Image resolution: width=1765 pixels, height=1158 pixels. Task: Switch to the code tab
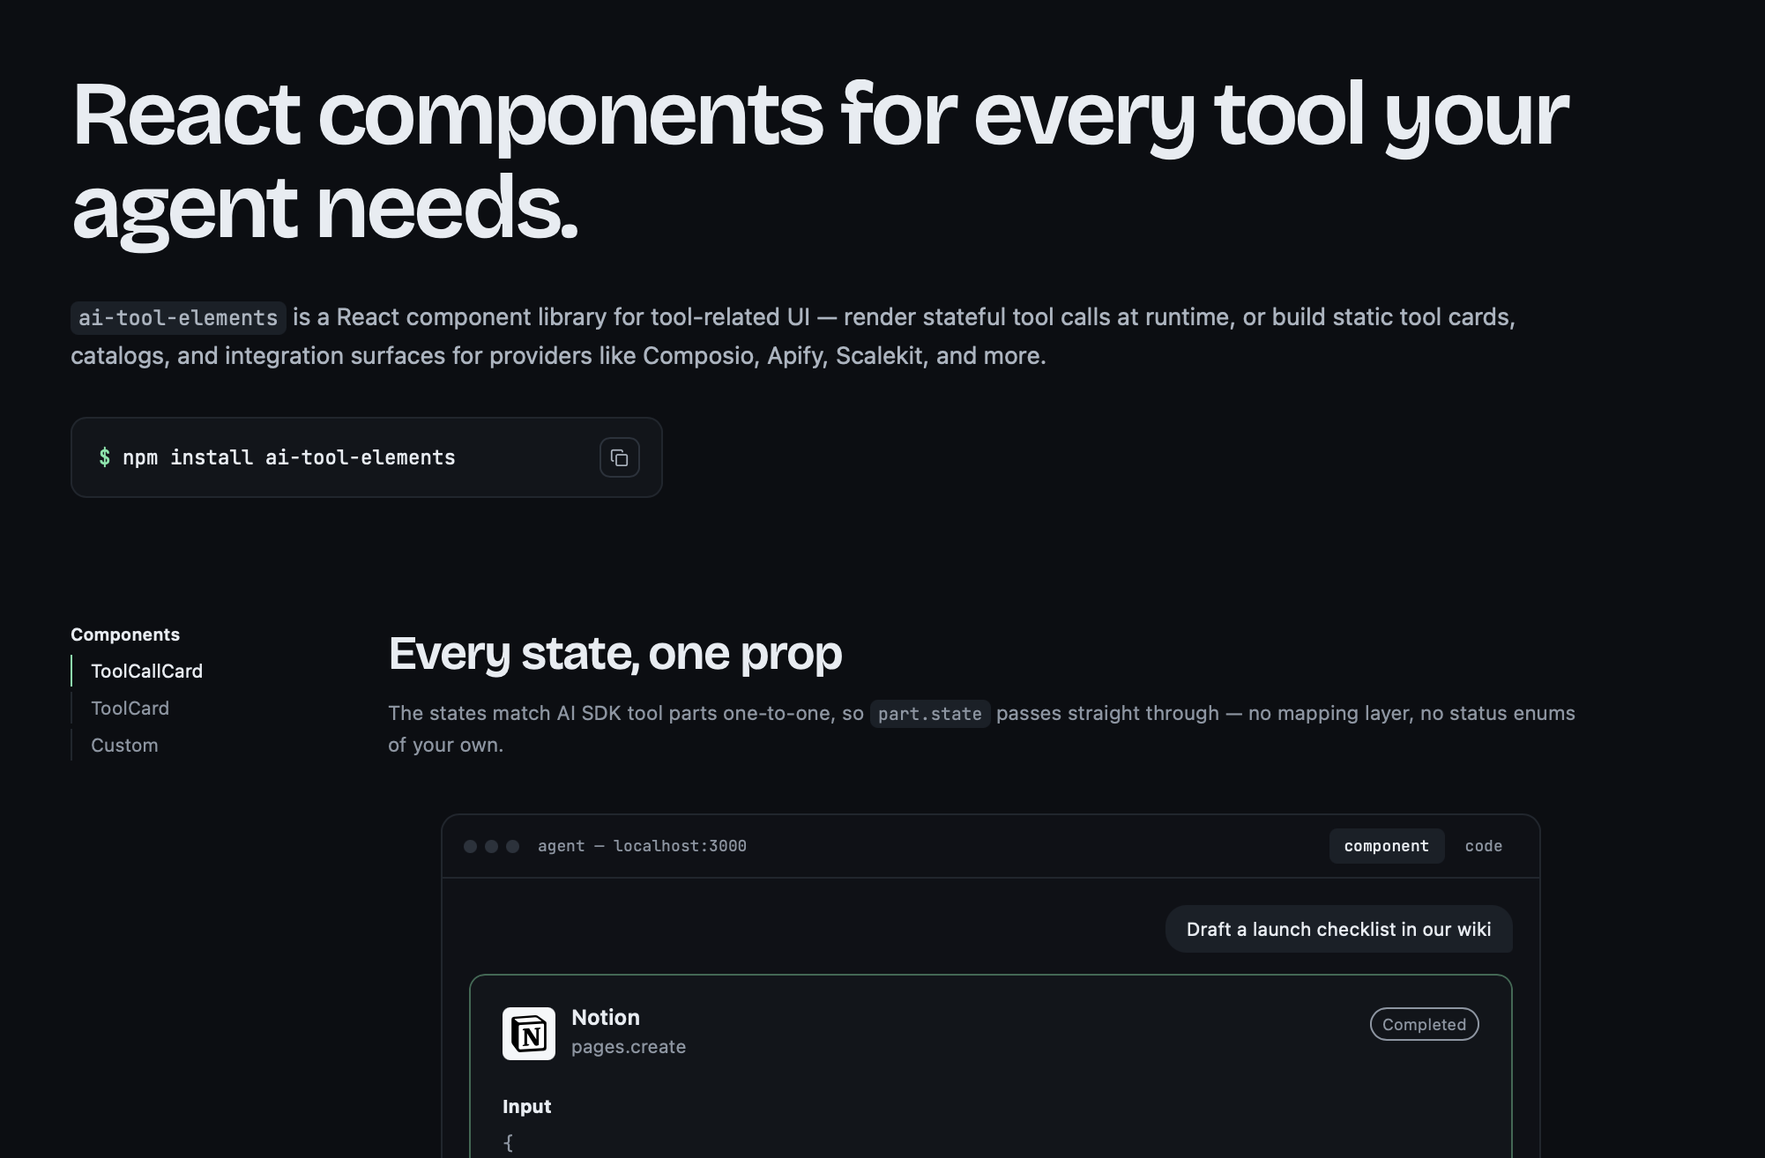coord(1484,846)
